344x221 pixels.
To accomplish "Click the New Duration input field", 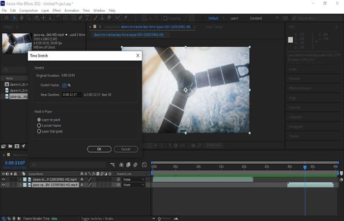I will click(x=72, y=95).
